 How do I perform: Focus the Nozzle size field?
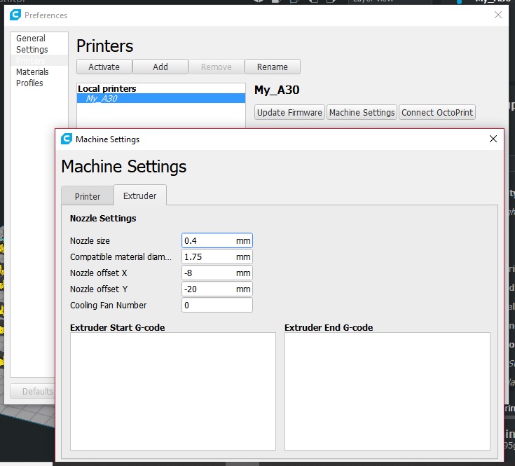click(x=217, y=240)
